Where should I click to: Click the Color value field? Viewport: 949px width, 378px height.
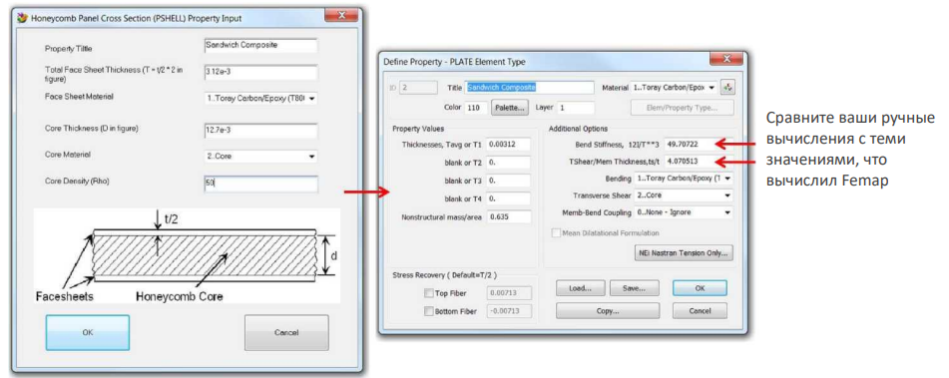tap(476, 108)
